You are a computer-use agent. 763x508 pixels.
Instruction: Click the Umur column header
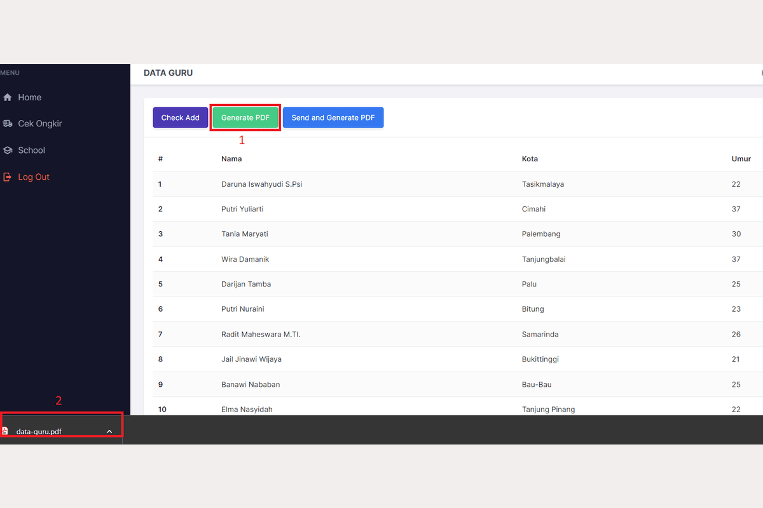click(741, 159)
